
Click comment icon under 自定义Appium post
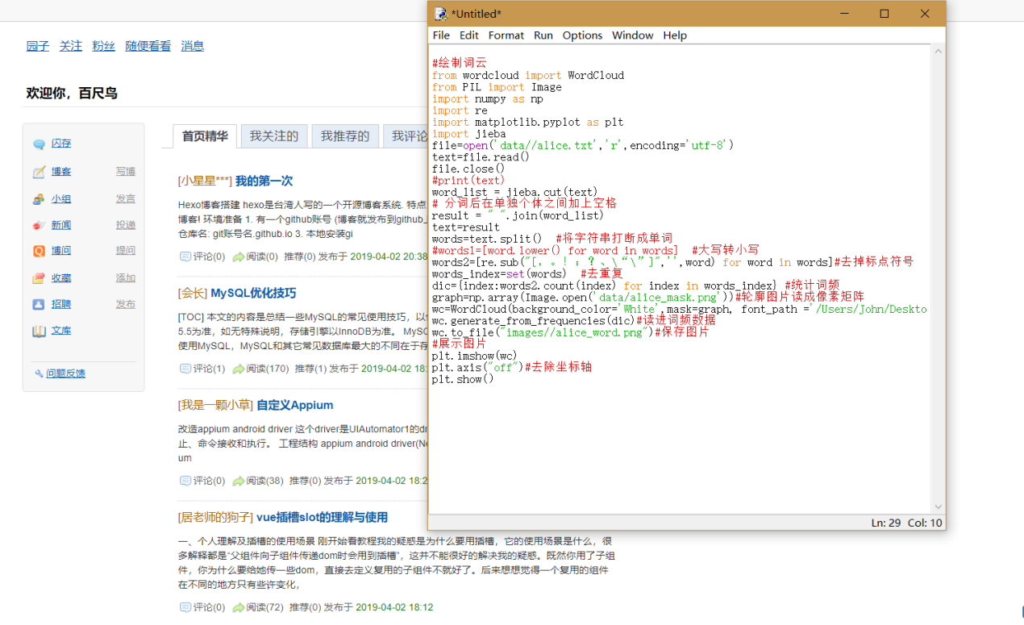tap(185, 481)
